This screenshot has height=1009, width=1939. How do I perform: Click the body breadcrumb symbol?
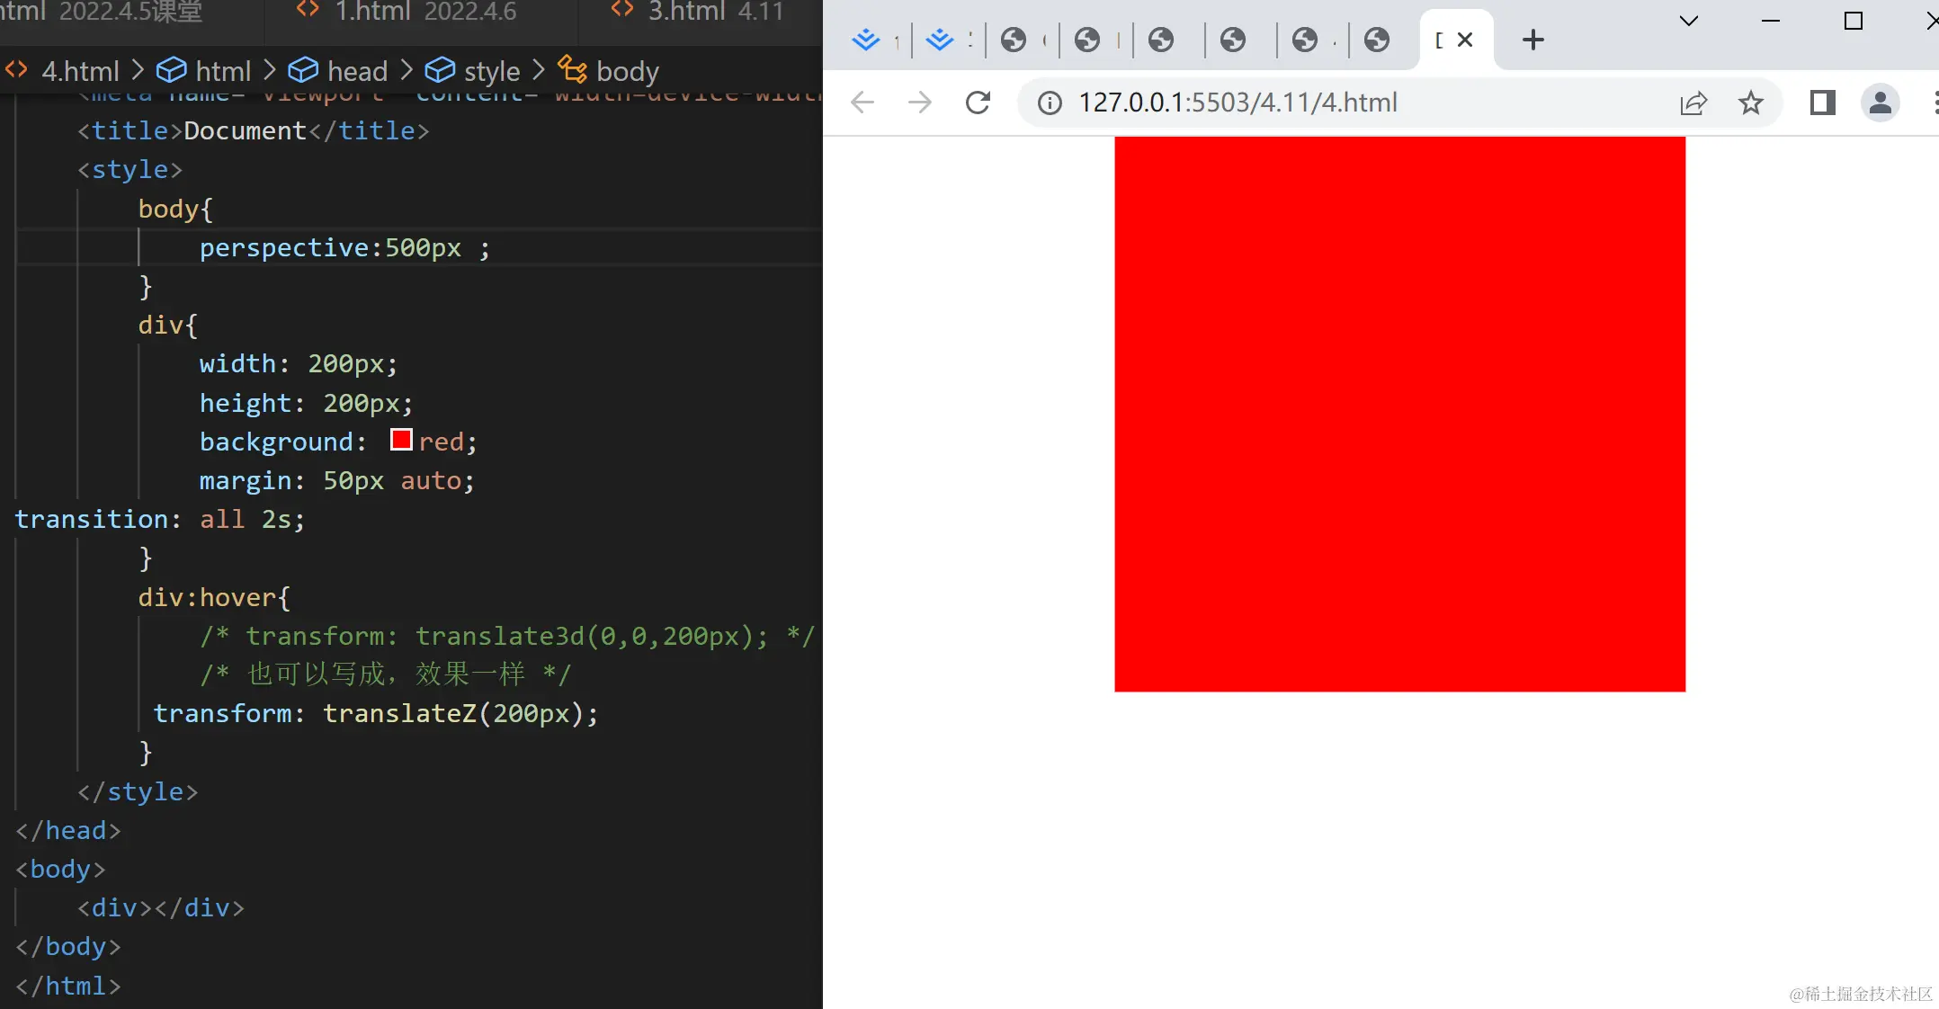(x=627, y=71)
